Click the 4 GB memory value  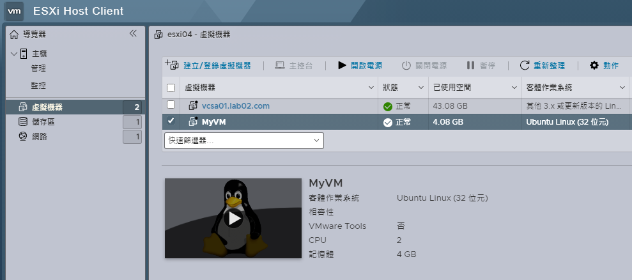pyautogui.click(x=406, y=254)
